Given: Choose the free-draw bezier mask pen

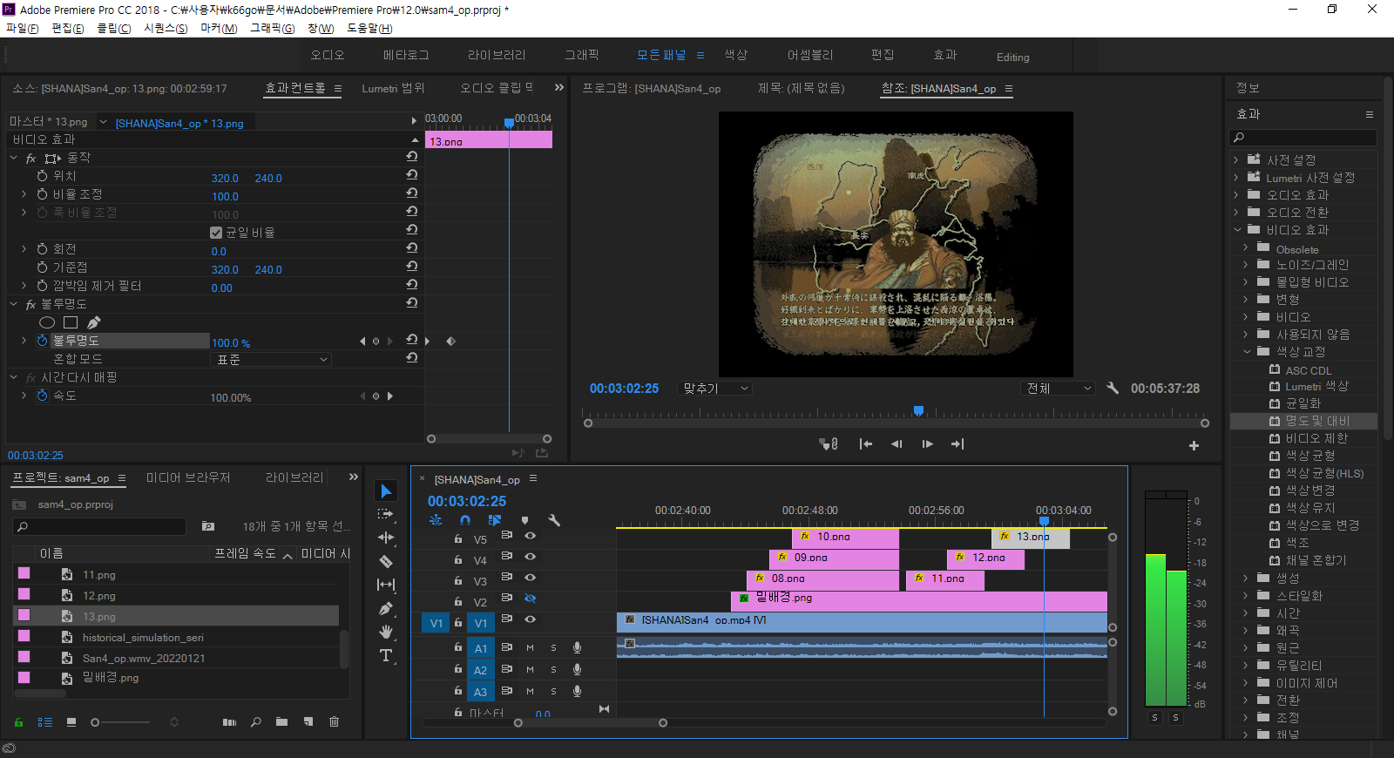Looking at the screenshot, I should (x=94, y=322).
